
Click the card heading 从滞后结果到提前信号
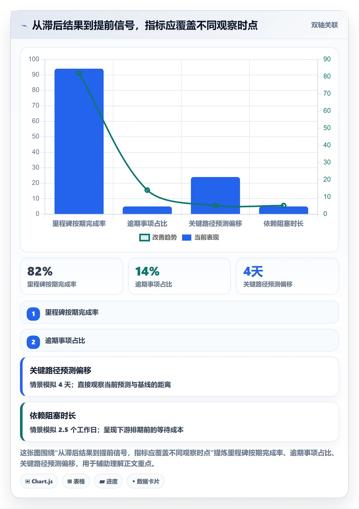point(145,25)
